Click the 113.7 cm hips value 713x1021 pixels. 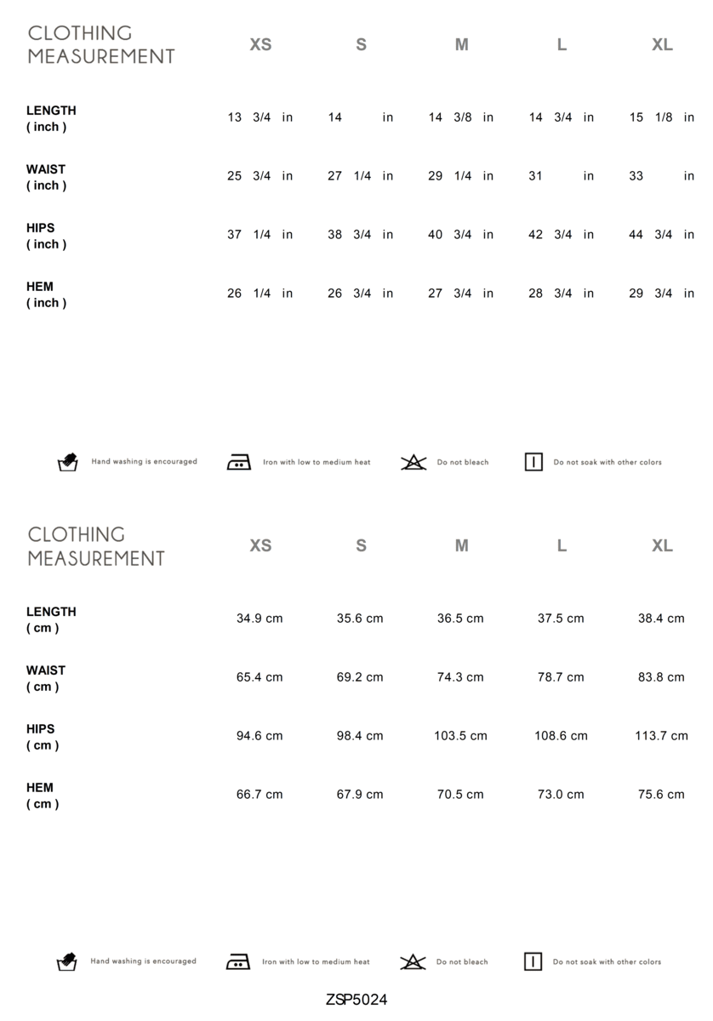point(661,736)
